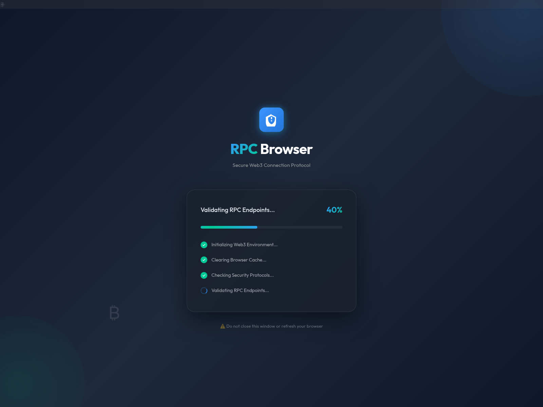The height and width of the screenshot is (407, 543).
Task: Toggle the Checking Security Protocols completion indicator
Action: click(x=204, y=275)
